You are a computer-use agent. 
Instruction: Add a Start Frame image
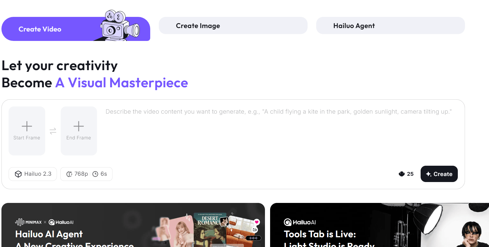(27, 131)
